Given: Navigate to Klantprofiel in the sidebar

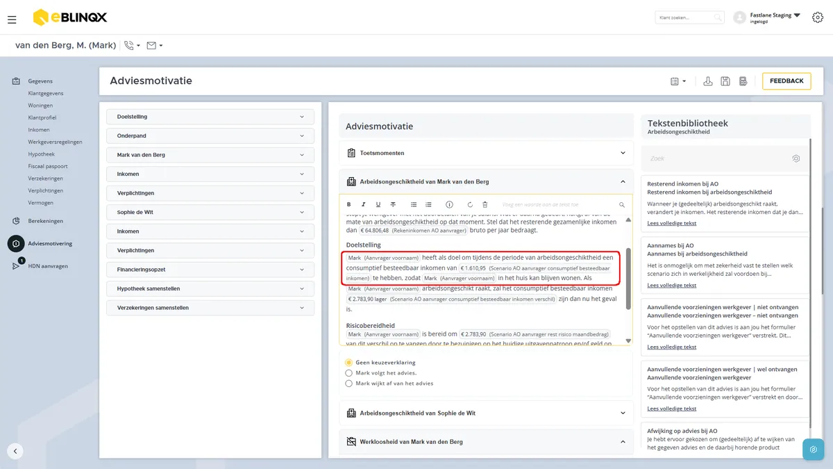Looking at the screenshot, I should point(42,117).
